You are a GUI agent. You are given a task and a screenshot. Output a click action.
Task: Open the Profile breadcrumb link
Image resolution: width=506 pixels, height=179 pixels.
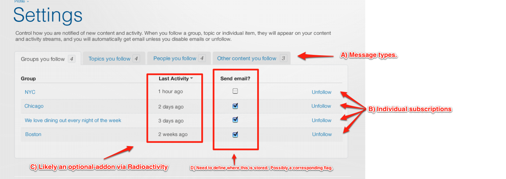point(19,1)
